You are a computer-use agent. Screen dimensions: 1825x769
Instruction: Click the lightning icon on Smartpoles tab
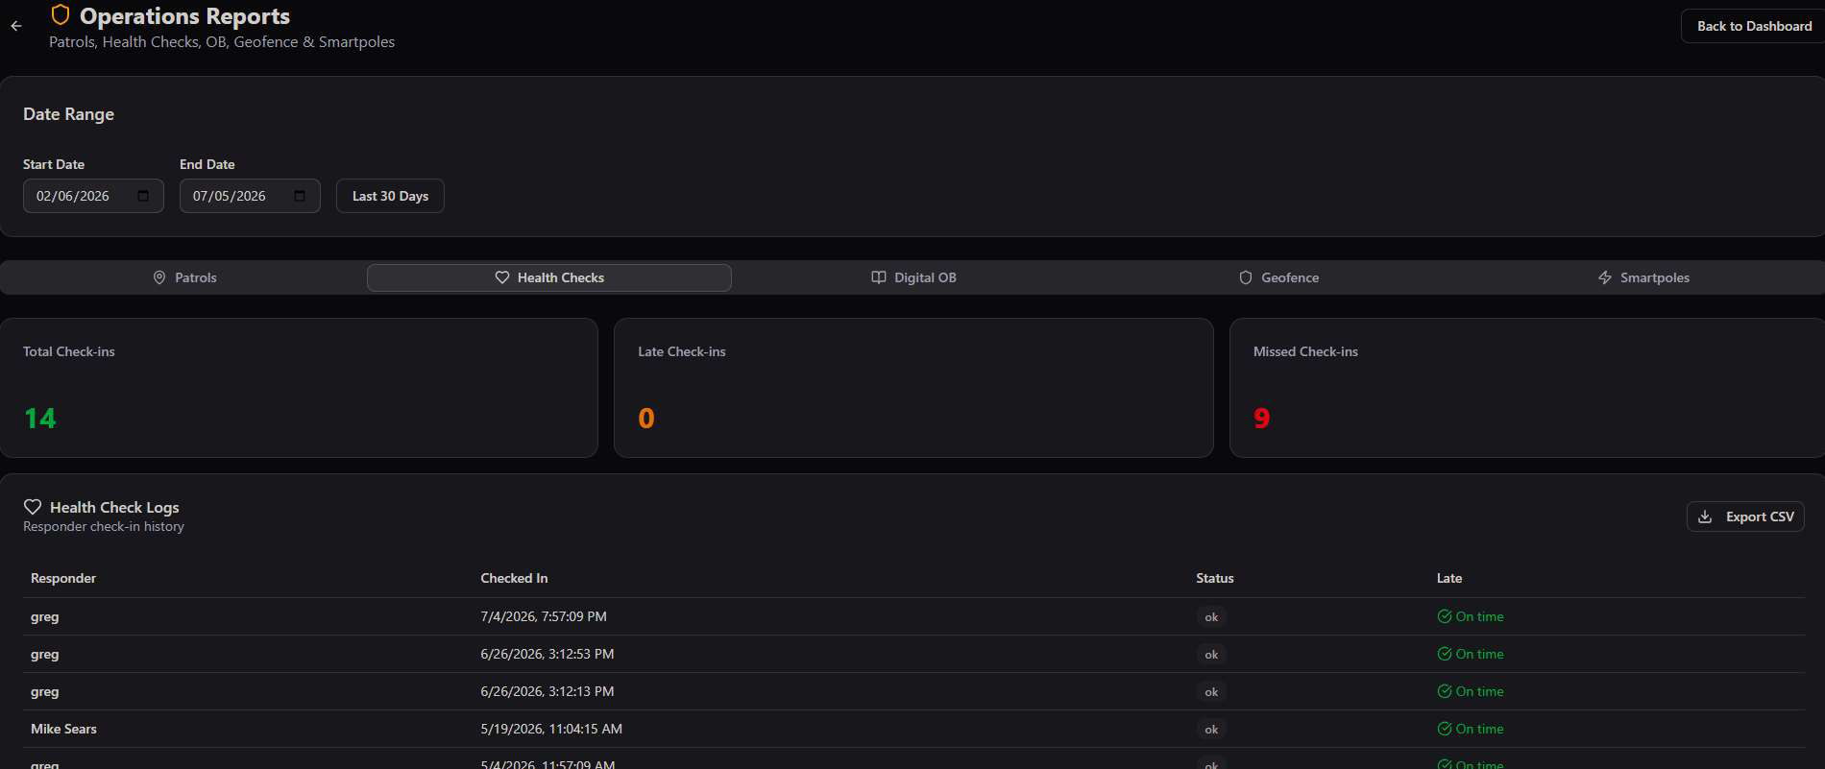point(1605,277)
